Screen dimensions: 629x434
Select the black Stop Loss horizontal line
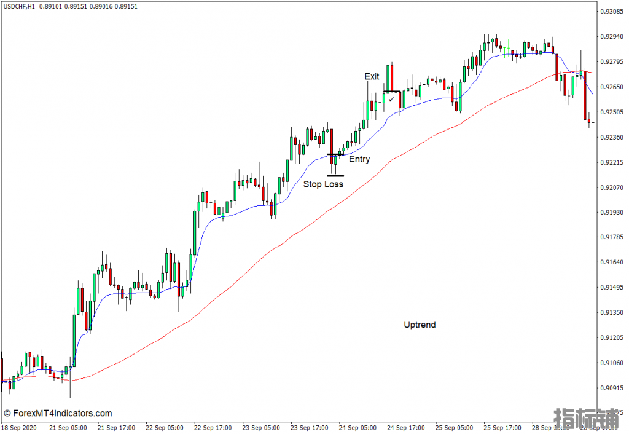pyautogui.click(x=335, y=176)
